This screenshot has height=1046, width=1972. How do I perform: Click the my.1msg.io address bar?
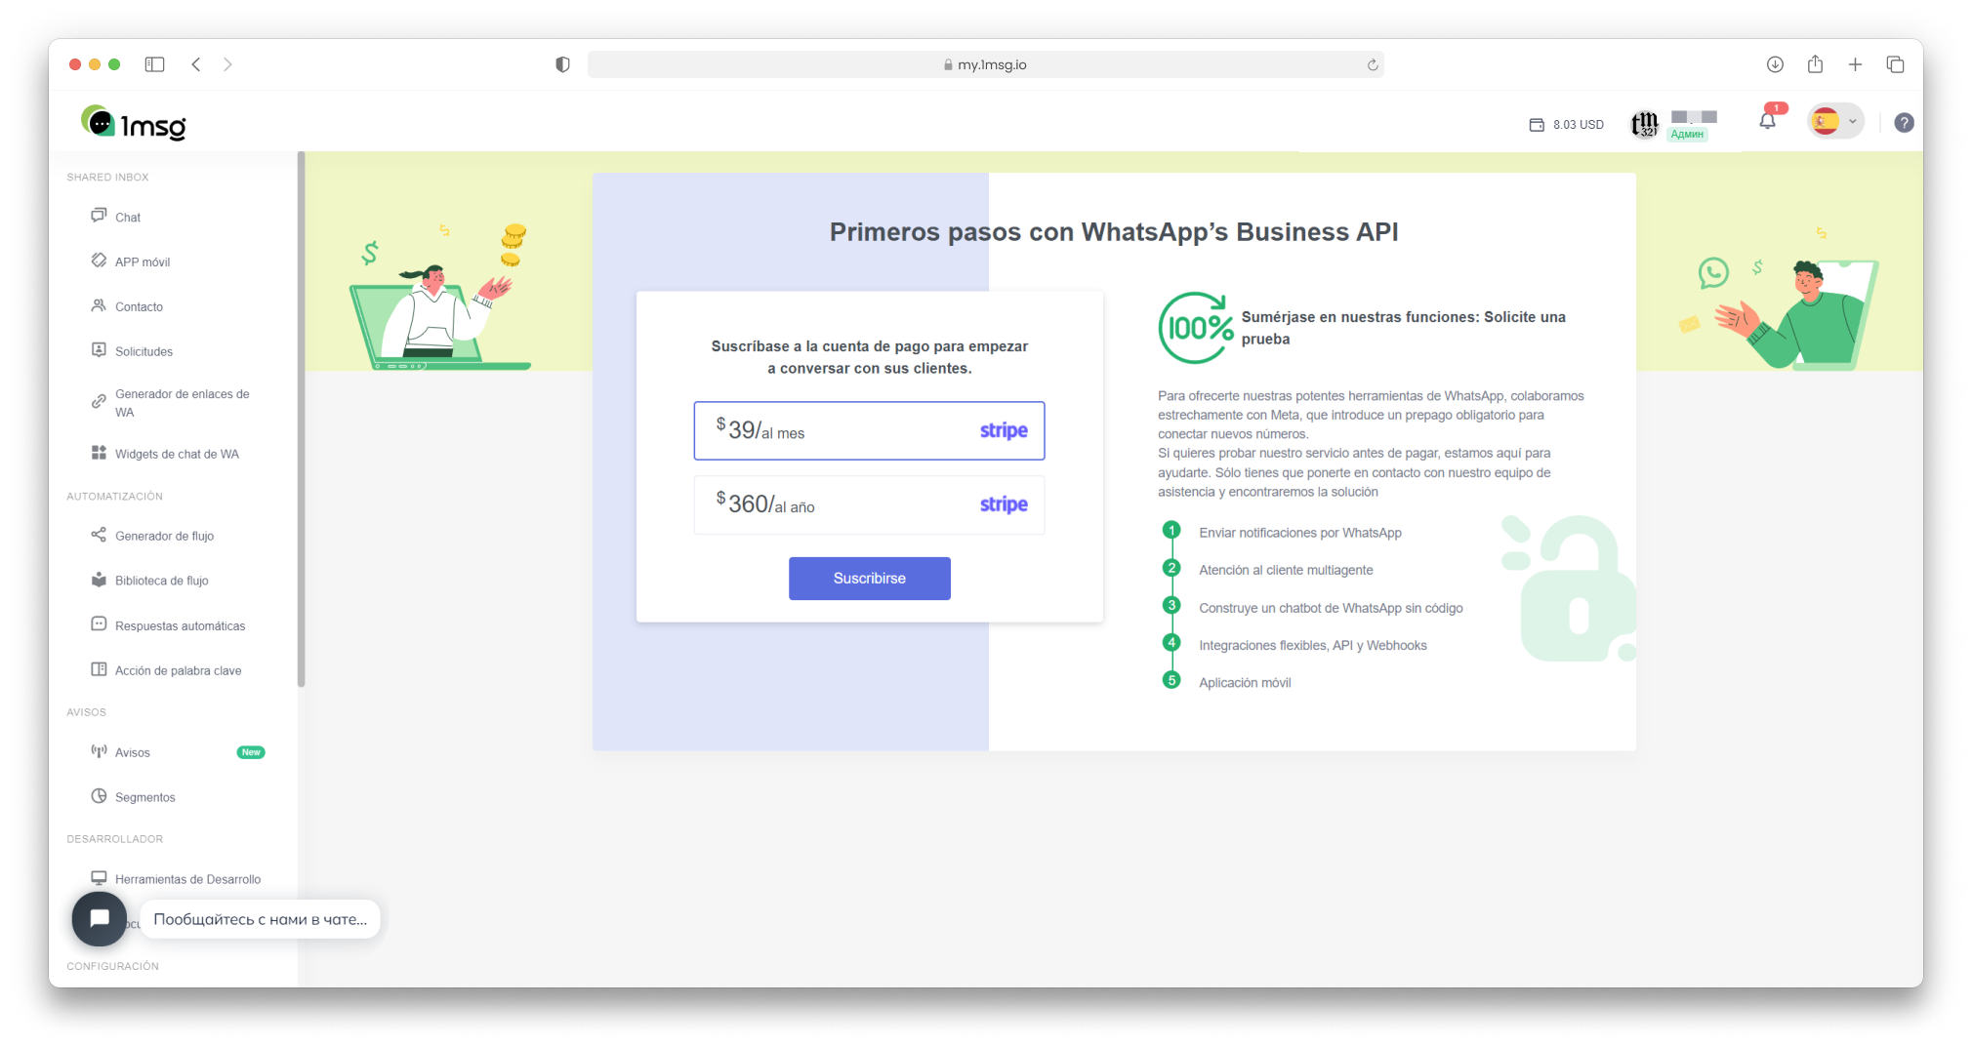[x=986, y=64]
